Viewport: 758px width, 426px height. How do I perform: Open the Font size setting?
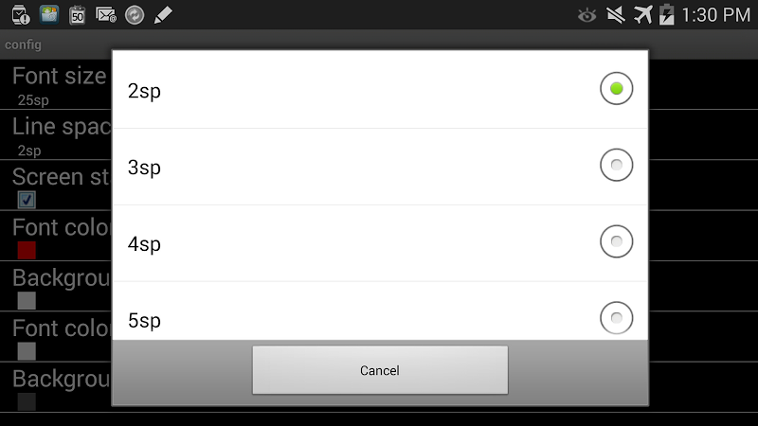[56, 84]
